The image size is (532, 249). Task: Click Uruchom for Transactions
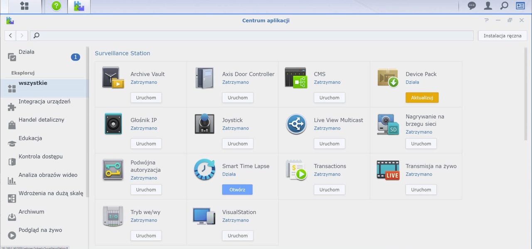[330, 190]
